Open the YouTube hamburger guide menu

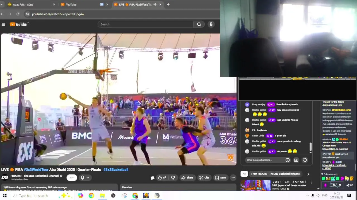[x=3, y=24]
